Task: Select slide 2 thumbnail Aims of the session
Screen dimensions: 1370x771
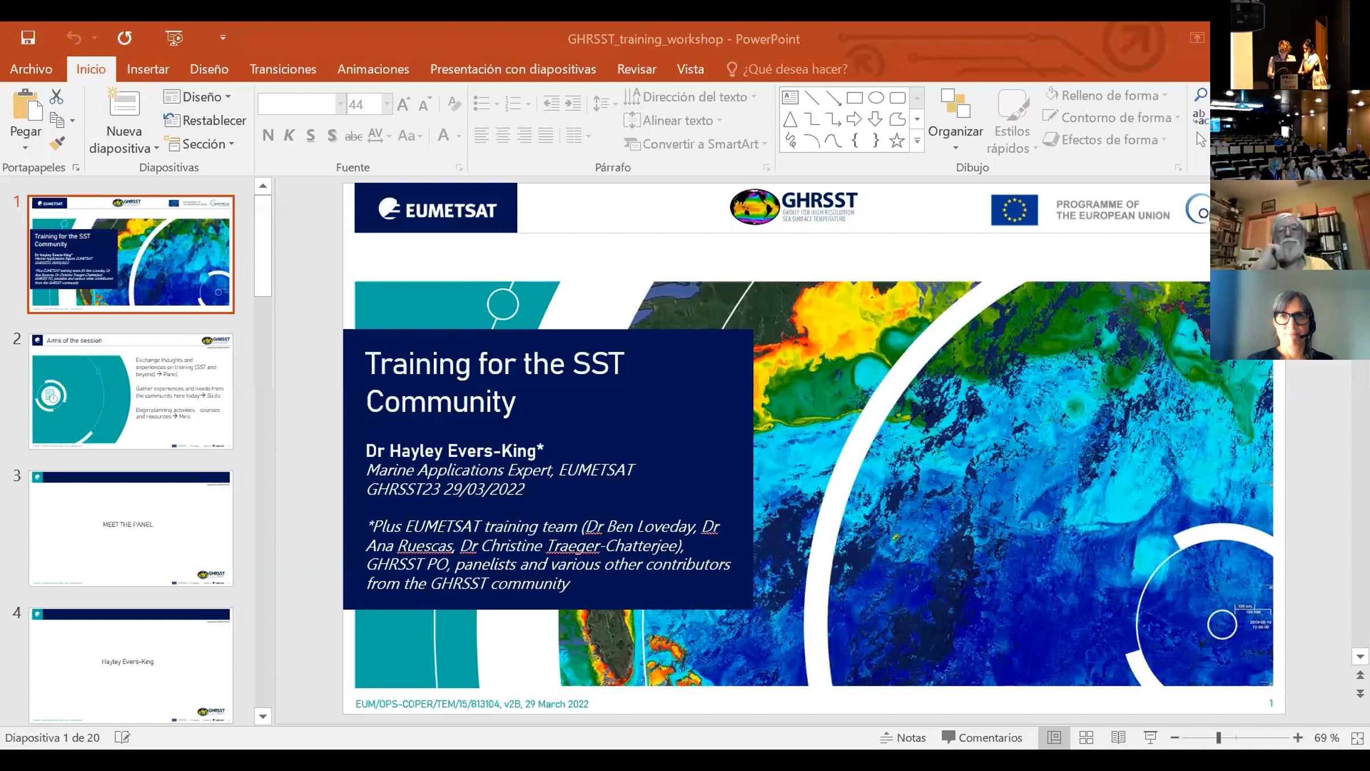Action: 131,391
